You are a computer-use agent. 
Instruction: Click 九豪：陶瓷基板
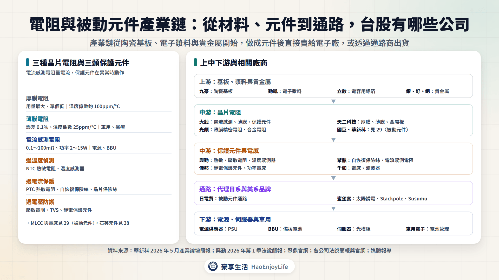click(216, 91)
